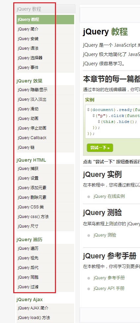Viewport: 140px width, 323px height.
Task: Open jQuery 过滤 lesson
Action: tap(45, 287)
